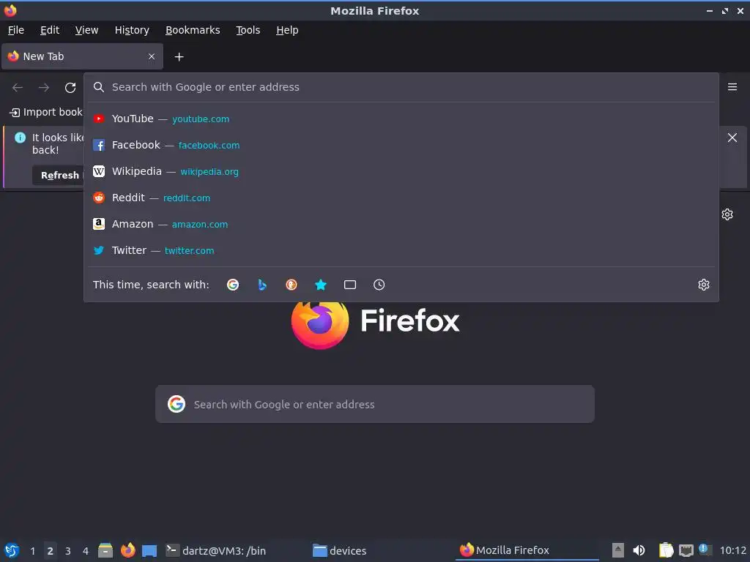Search this time with Google icon
Viewport: 750px width, 562px height.
click(233, 285)
